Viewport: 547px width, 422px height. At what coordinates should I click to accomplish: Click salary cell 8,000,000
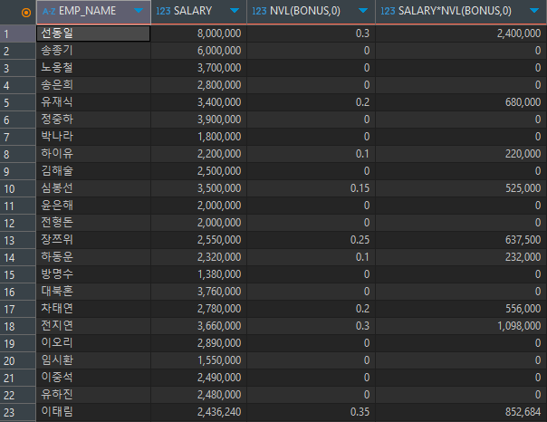click(199, 34)
